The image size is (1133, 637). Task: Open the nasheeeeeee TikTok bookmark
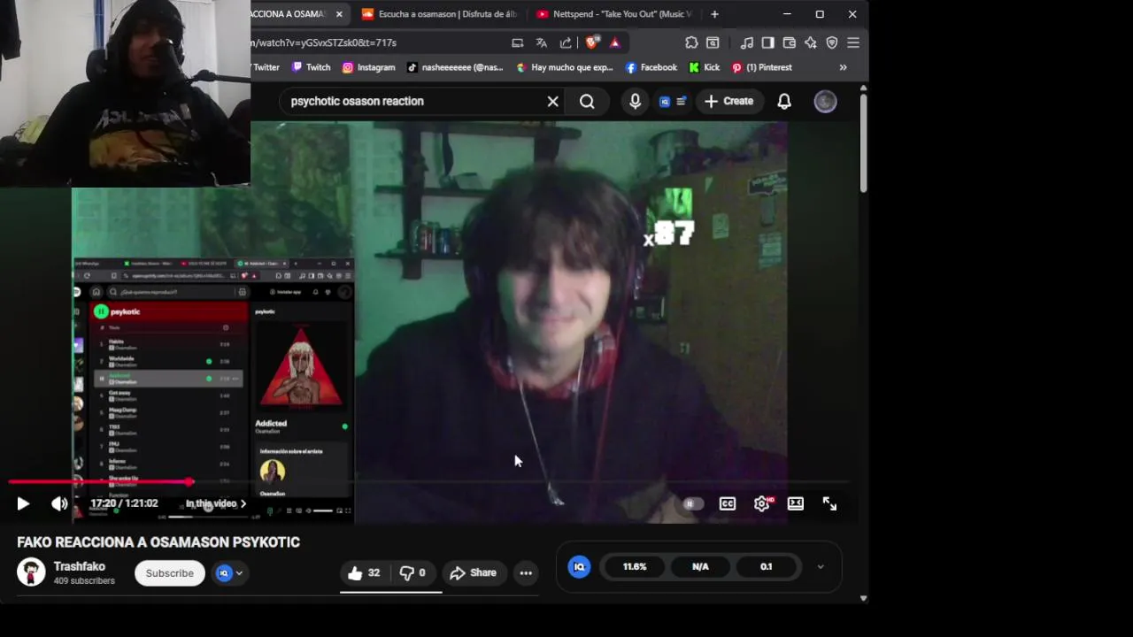pyautogui.click(x=455, y=67)
